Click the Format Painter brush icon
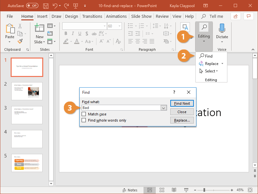The height and width of the screenshot is (194, 258). pos(20,41)
